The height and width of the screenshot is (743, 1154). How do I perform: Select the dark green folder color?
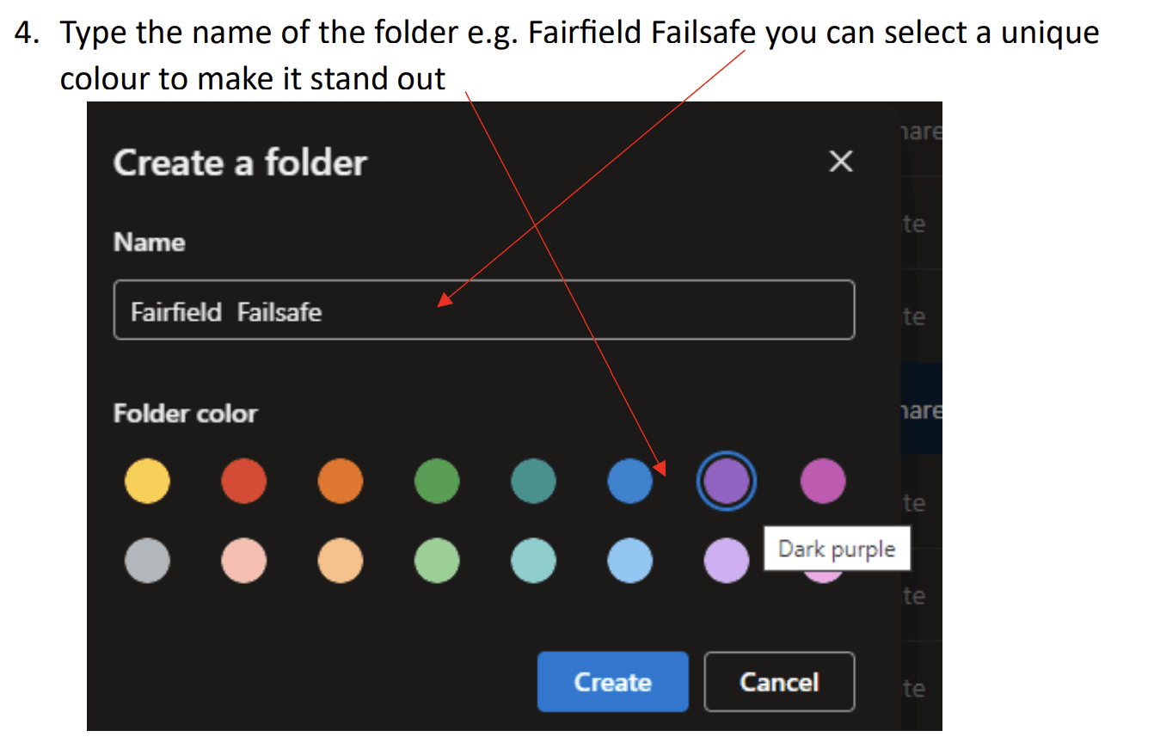(x=437, y=480)
